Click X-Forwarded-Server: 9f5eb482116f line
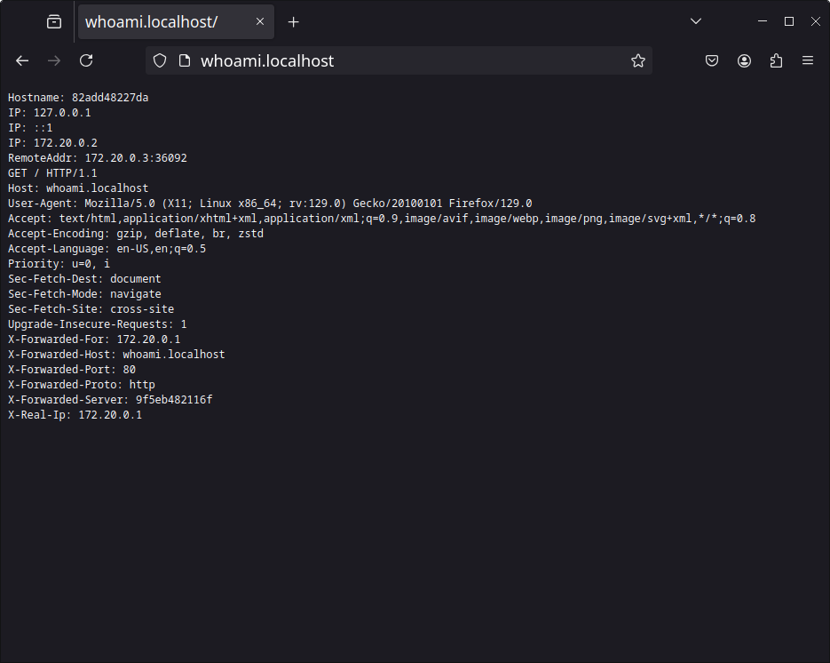 [x=110, y=400]
